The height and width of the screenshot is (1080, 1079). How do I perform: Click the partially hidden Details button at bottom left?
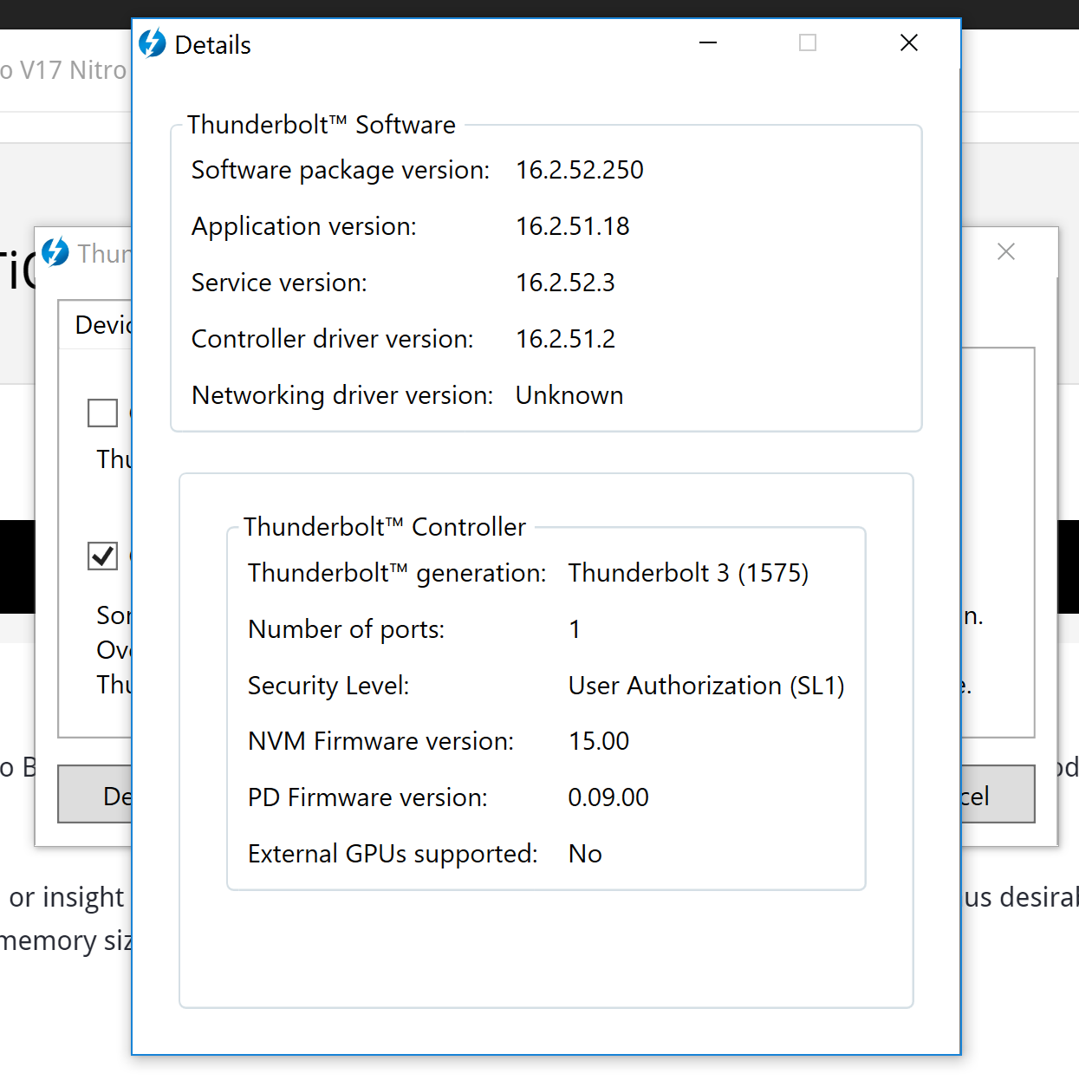pyautogui.click(x=95, y=795)
